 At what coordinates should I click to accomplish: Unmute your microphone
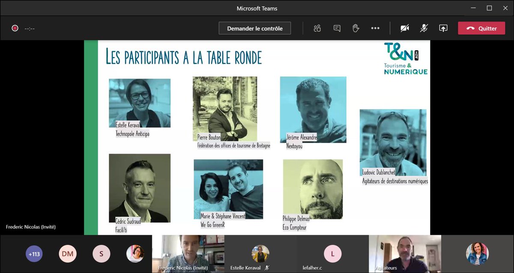tap(424, 28)
